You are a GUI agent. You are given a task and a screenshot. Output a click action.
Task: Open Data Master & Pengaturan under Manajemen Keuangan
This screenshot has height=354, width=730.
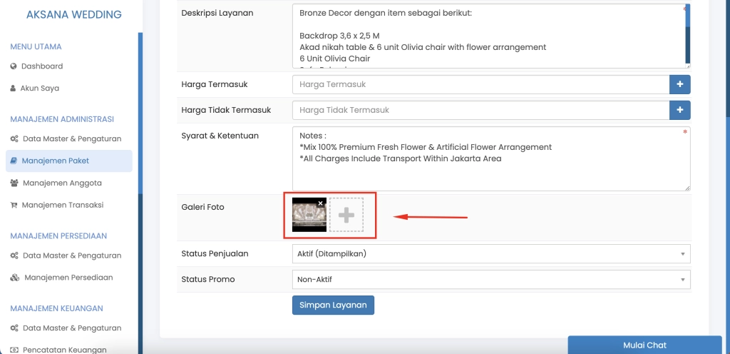pos(71,328)
